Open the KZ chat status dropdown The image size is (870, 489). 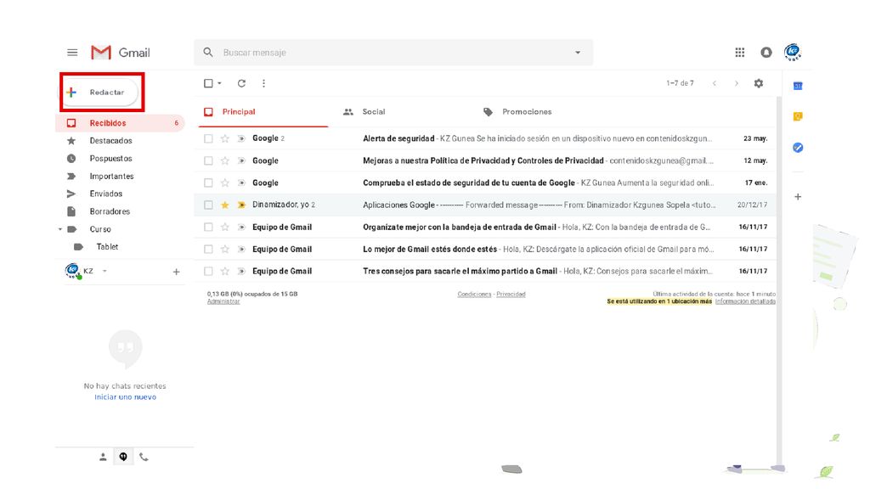point(105,271)
